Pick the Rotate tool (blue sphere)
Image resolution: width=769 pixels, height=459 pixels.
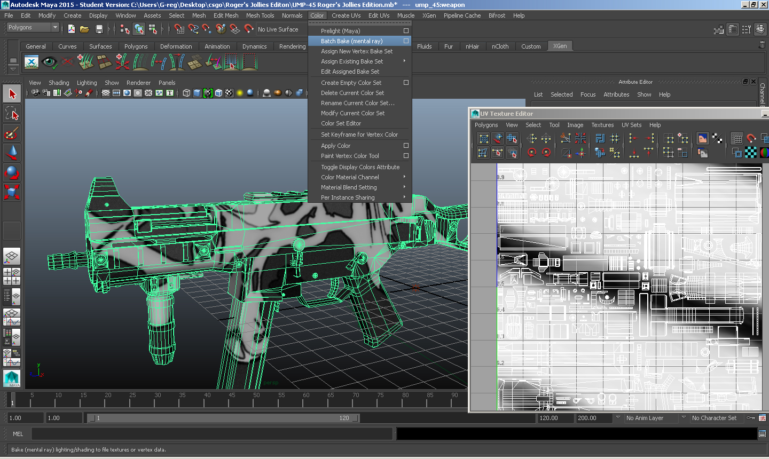tap(12, 172)
